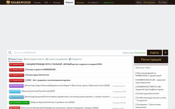This screenshot has width=175, height=109.
Task: Click the large Регистрация sidebar button
Action: click(x=151, y=60)
